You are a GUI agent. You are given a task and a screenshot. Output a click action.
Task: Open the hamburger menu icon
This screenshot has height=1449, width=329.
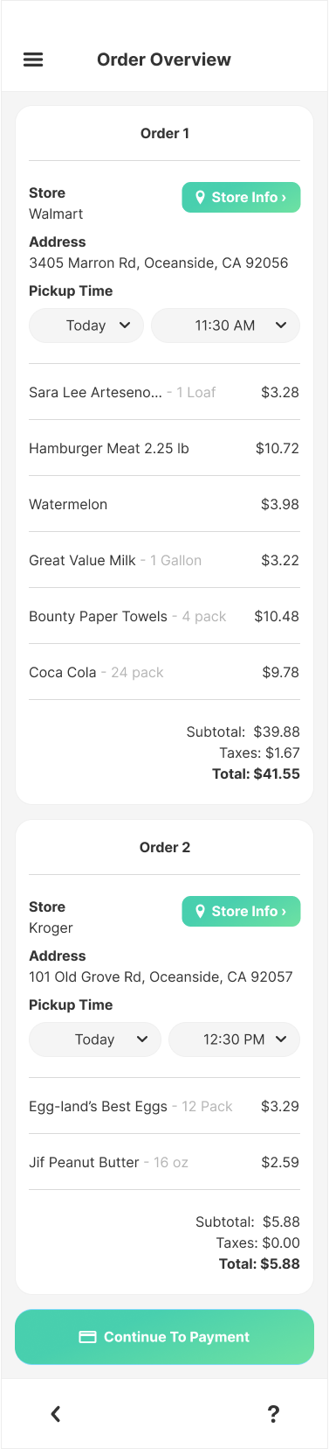33,59
